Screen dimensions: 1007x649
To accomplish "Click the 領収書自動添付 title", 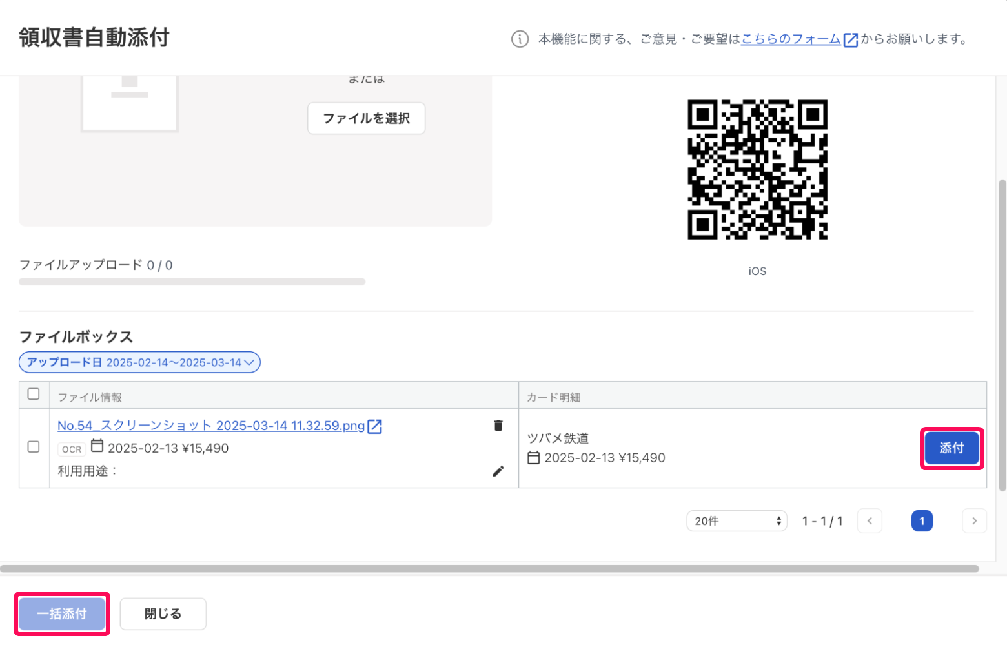I will (x=94, y=37).
